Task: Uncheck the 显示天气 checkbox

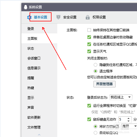Action: pyautogui.click(x=89, y=52)
